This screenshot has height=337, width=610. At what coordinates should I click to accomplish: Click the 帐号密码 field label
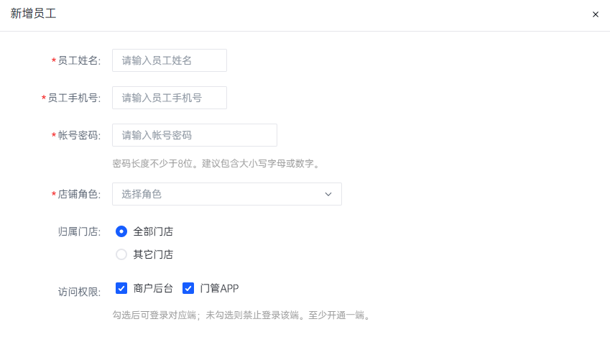pyautogui.click(x=79, y=135)
